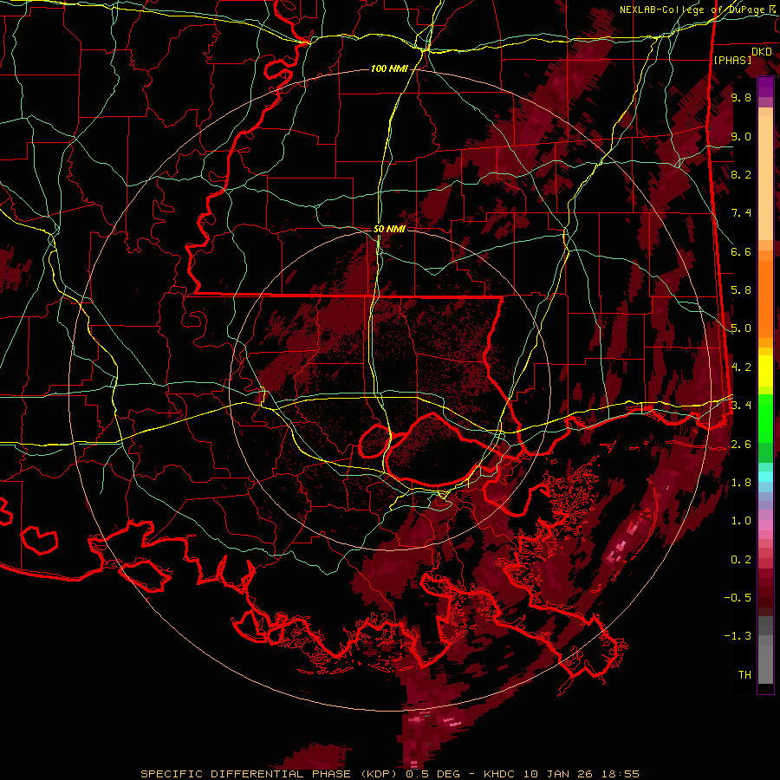The image size is (780, 780).
Task: Click the "KHDC" radar site identifier
Action: (501, 774)
